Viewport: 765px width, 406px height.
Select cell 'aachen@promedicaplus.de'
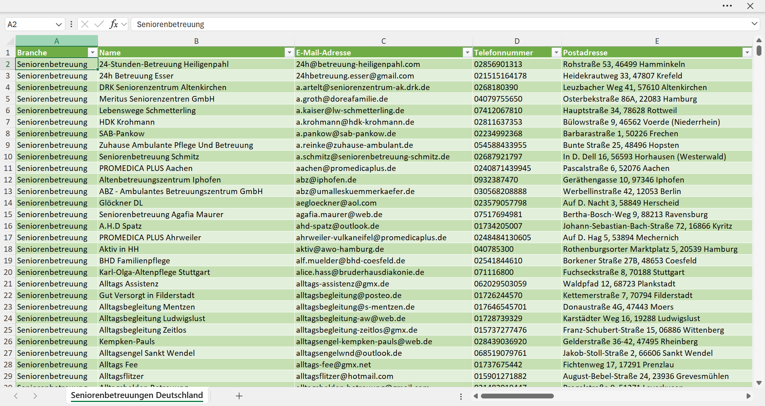coord(384,168)
